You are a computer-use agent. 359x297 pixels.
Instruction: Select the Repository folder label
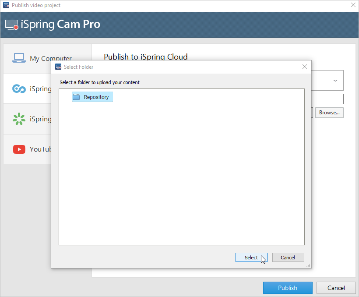[x=96, y=97]
